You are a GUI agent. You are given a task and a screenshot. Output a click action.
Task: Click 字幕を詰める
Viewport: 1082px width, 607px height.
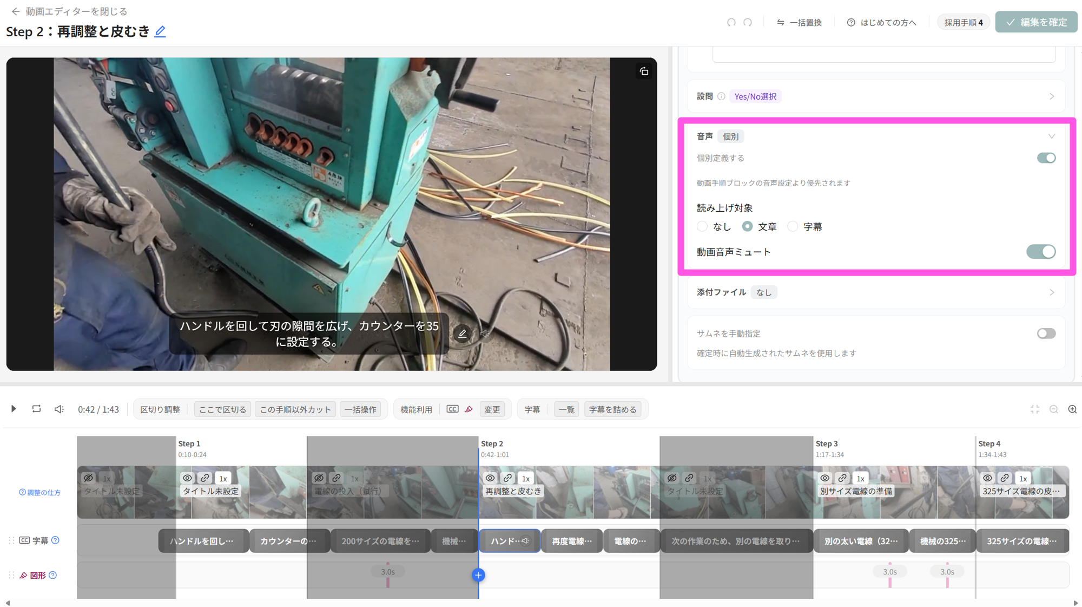pyautogui.click(x=613, y=409)
